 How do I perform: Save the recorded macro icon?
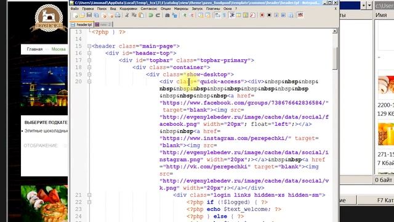[x=291, y=15]
